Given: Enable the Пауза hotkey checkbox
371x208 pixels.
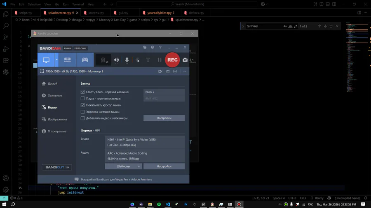Looking at the screenshot, I should pyautogui.click(x=82, y=98).
